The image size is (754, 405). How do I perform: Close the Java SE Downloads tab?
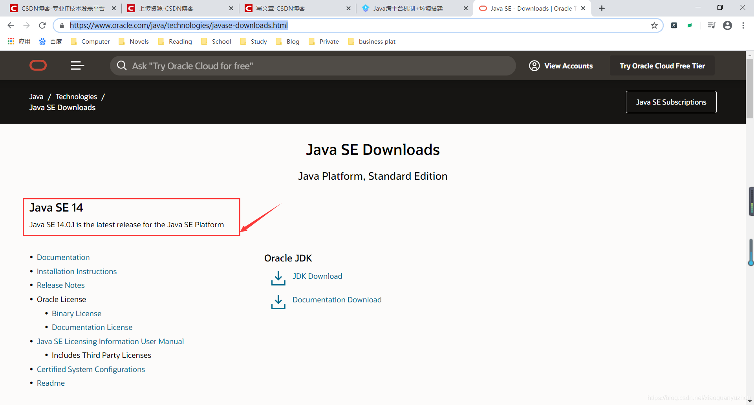pos(583,8)
